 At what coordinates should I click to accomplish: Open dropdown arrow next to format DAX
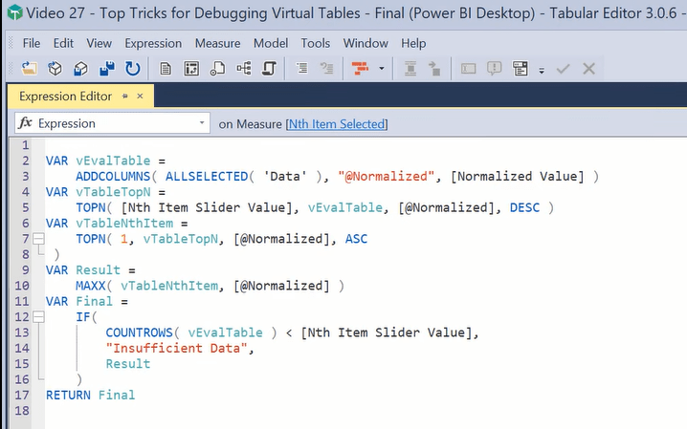(x=382, y=69)
